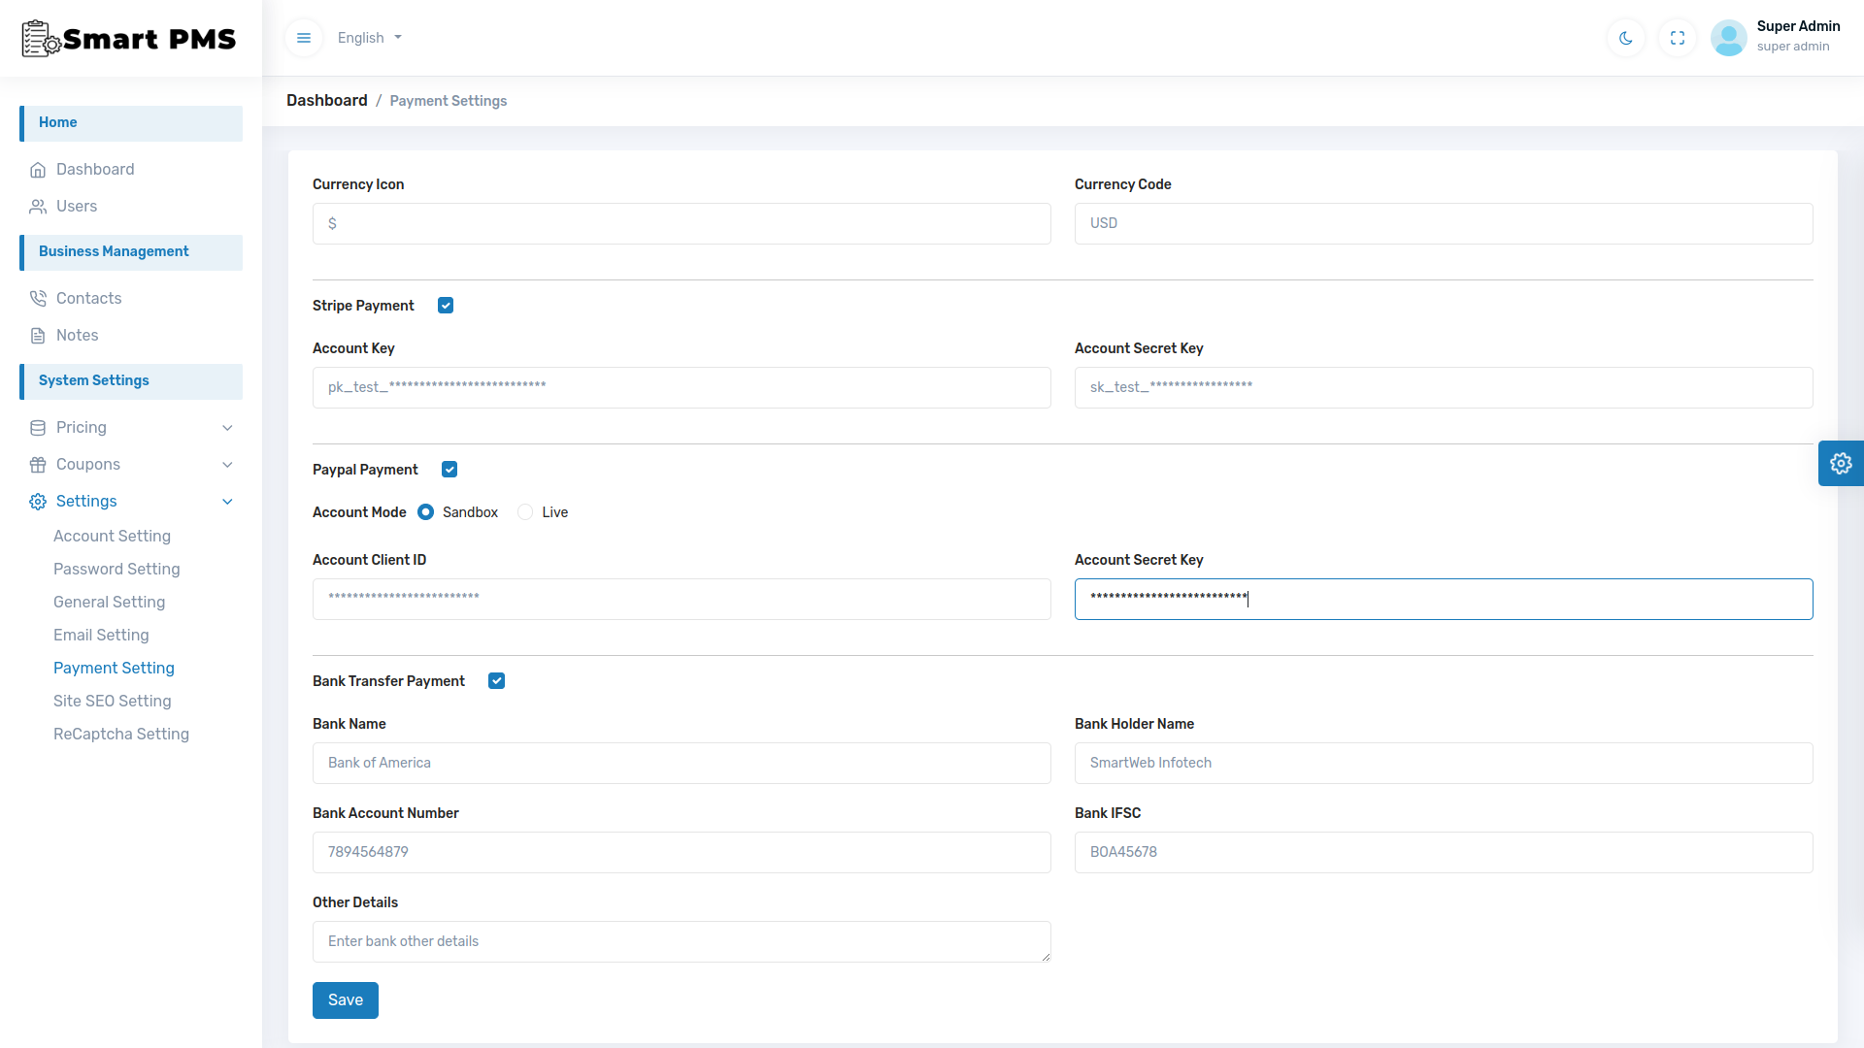Click the Dashboard breadcrumb link

pos(326,101)
